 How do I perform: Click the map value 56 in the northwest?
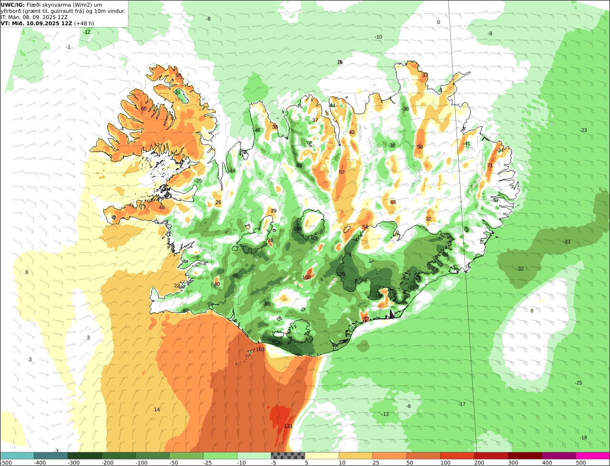178,75
